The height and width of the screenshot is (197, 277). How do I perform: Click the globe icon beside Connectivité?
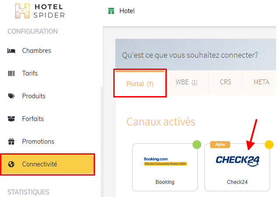[11, 164]
